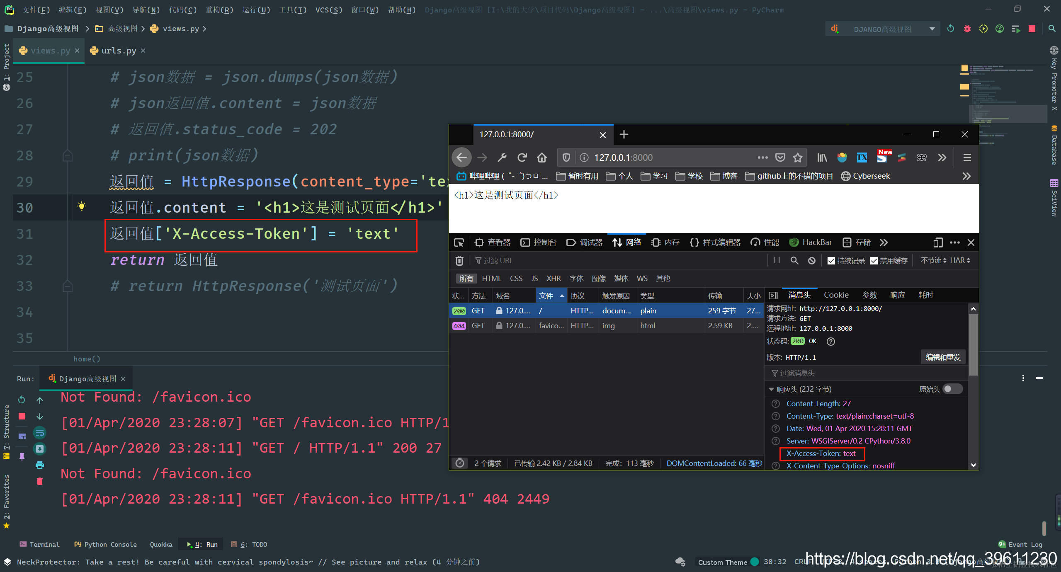This screenshot has height=572, width=1061.
Task: Toggle the 持续记录 persist logs checkbox
Action: [831, 261]
